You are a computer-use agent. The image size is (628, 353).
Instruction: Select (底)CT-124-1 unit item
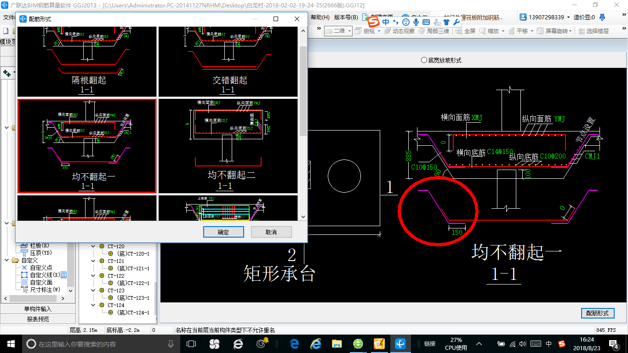(x=129, y=313)
